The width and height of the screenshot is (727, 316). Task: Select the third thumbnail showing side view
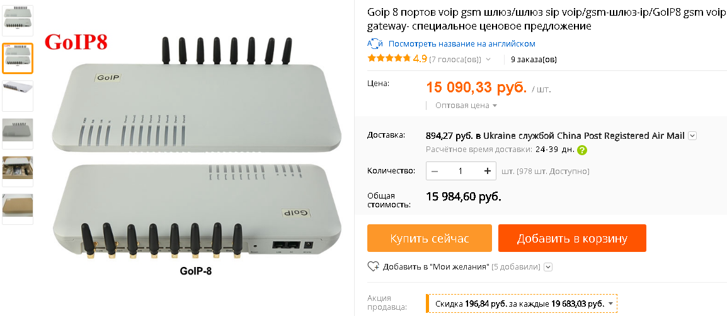coord(18,96)
